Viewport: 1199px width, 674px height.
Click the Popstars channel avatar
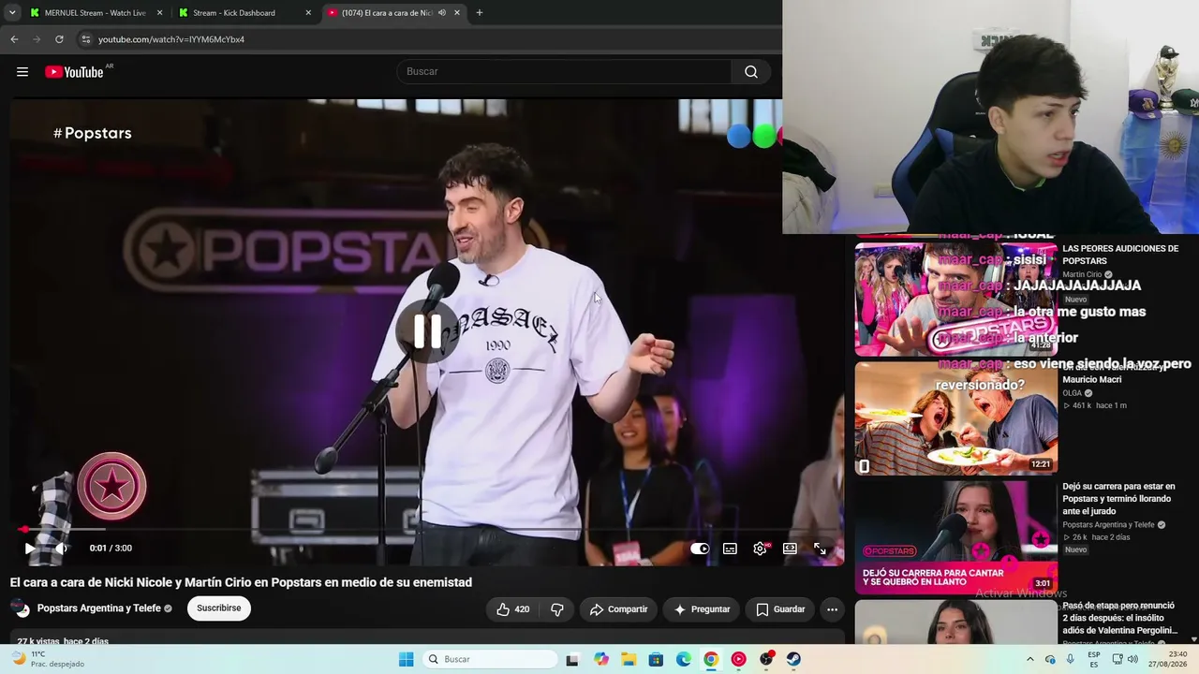coord(20,608)
